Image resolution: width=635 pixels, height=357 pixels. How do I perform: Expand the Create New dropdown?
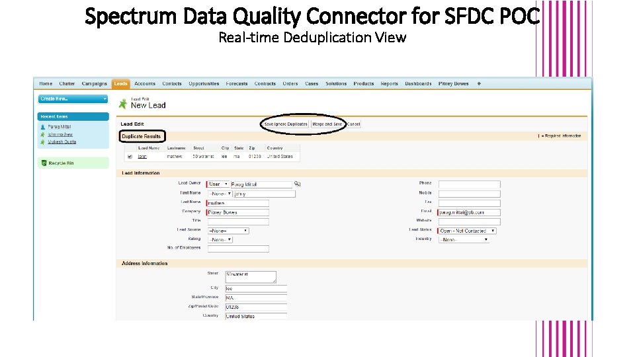pyautogui.click(x=73, y=99)
